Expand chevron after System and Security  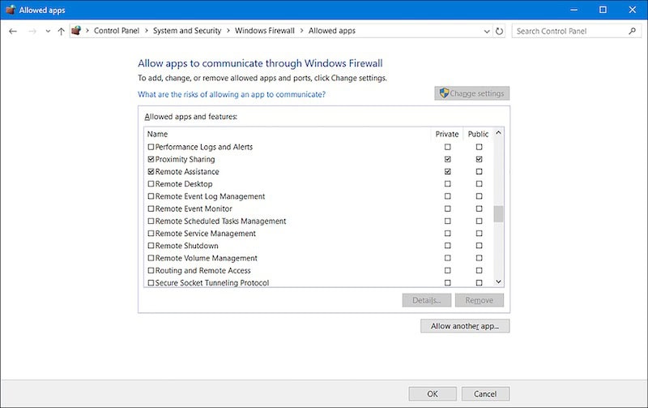coord(228,31)
